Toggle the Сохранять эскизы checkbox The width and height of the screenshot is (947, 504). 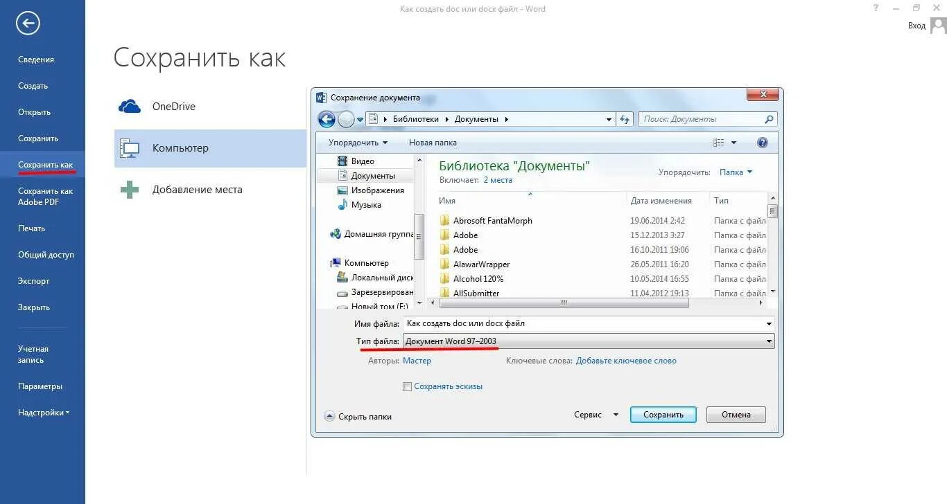tap(407, 387)
